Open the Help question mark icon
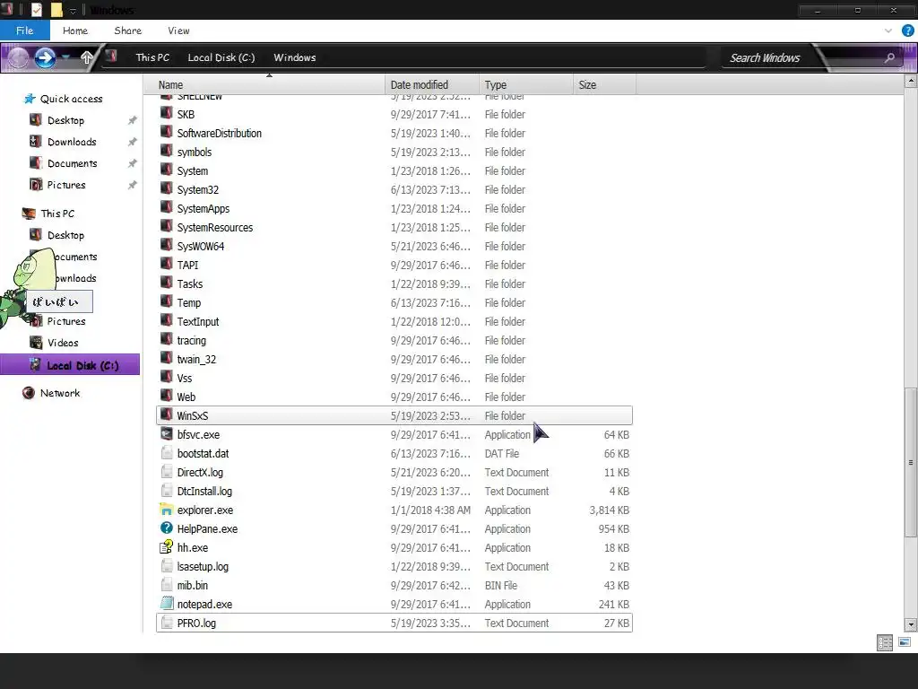 tap(907, 31)
